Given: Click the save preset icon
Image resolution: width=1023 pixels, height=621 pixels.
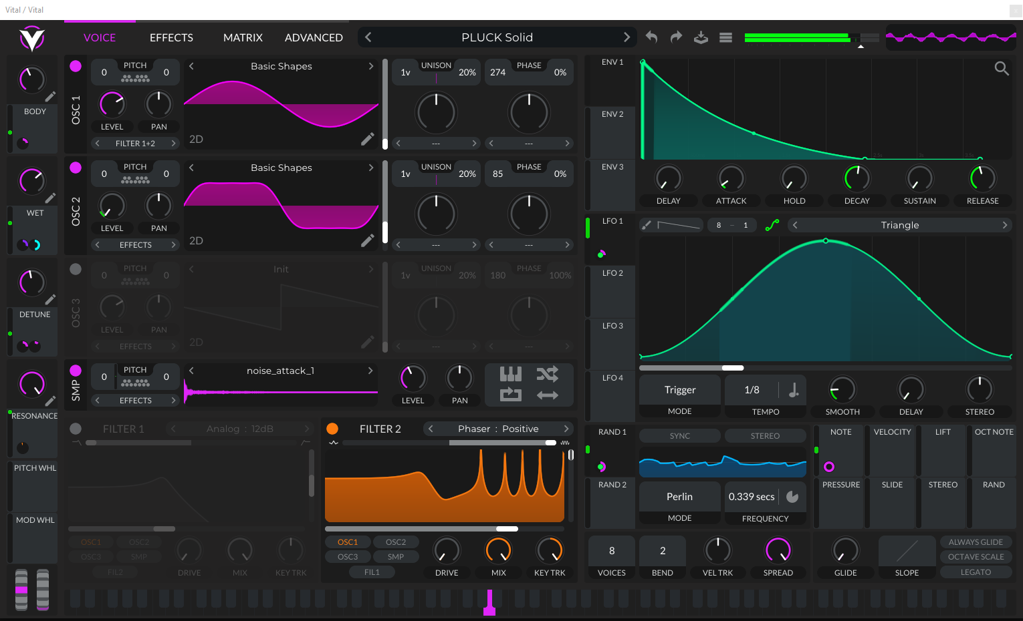Looking at the screenshot, I should (x=701, y=37).
